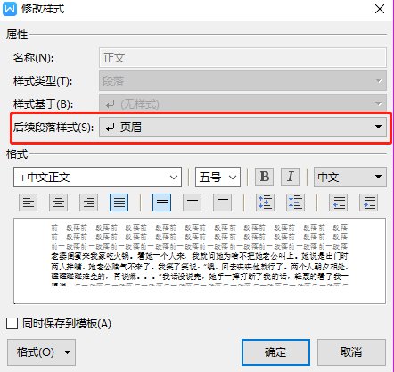Click the 名称 input field

[242, 57]
